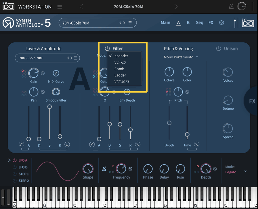Click the master volume knob in top bar

[242, 7]
